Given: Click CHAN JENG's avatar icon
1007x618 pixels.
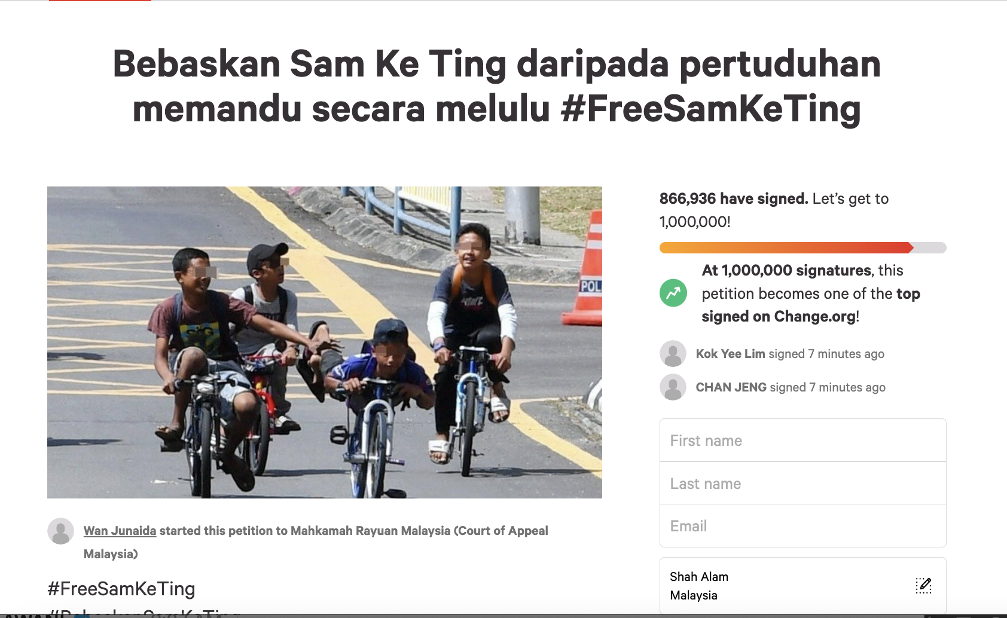Looking at the screenshot, I should [x=673, y=387].
